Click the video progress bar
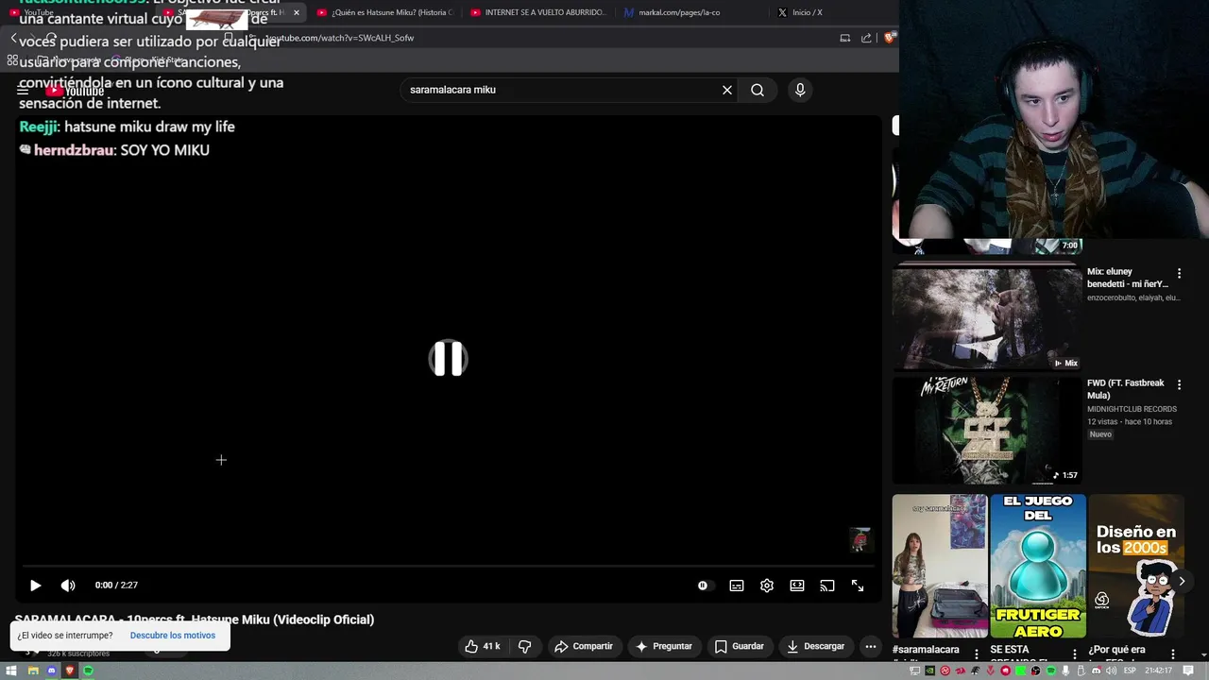Image resolution: width=1209 pixels, height=680 pixels. (x=448, y=567)
